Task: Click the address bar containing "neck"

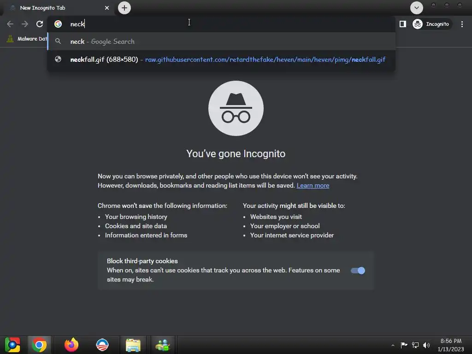Action: click(x=221, y=24)
